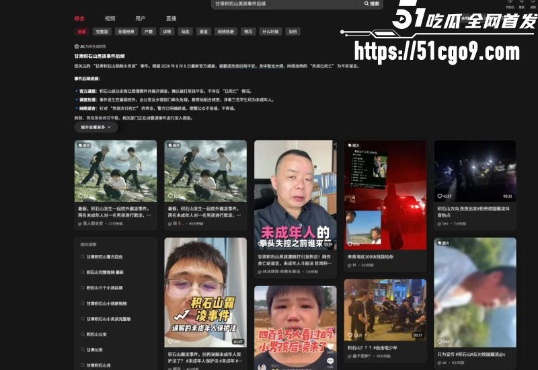The height and width of the screenshot is (370, 538).
Task: Open the 积石山霸凌事件 glasses man video
Action: [x=206, y=293]
